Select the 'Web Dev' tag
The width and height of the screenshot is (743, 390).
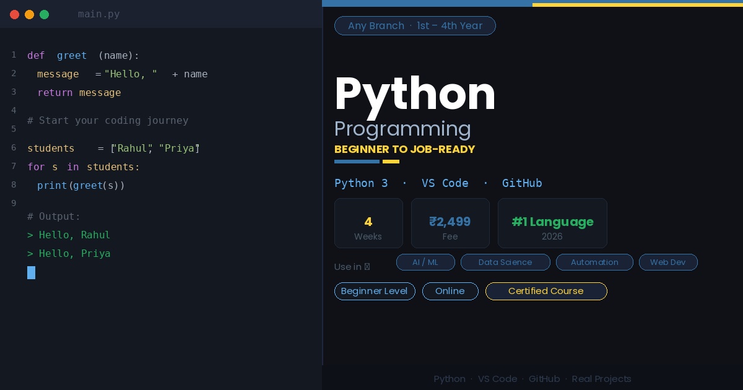[x=668, y=262]
